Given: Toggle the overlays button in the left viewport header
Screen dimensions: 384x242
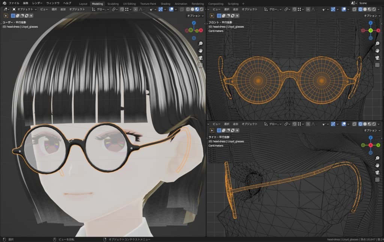Looking at the screenshot, I should (172, 9).
